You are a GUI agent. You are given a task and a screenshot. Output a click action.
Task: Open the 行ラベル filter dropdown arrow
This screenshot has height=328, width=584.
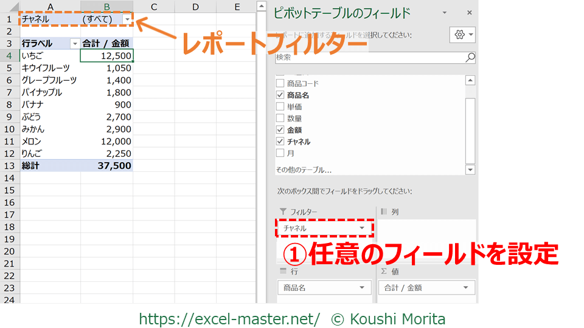[75, 44]
